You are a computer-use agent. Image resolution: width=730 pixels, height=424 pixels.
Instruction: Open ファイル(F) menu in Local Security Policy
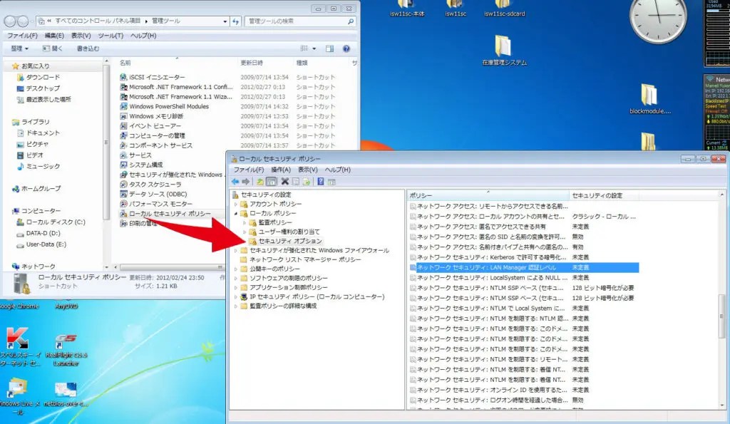coord(249,170)
